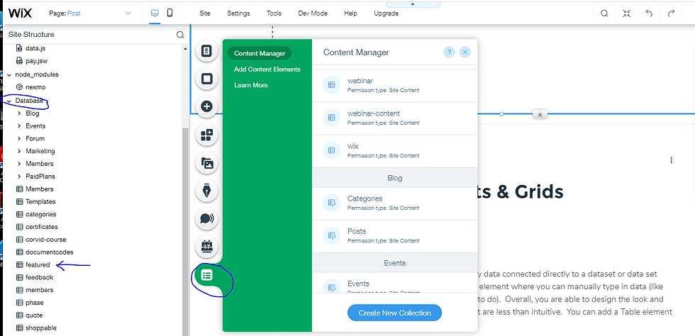Open the Tools menu
Screen dimensions: 695x336
274,13
